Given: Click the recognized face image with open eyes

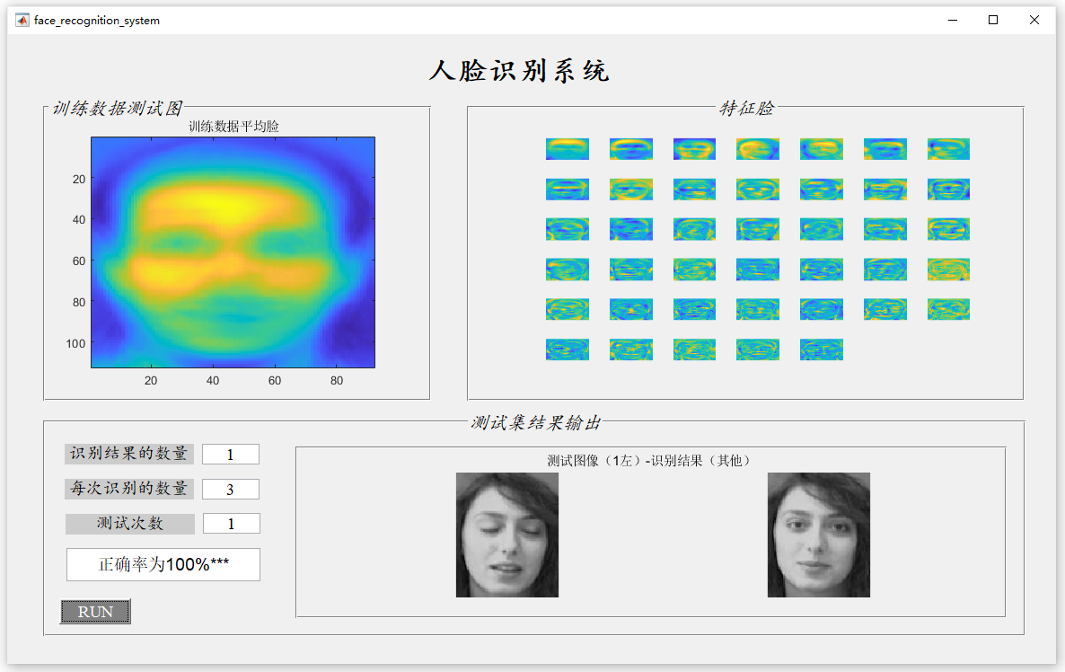Looking at the screenshot, I should click(818, 535).
